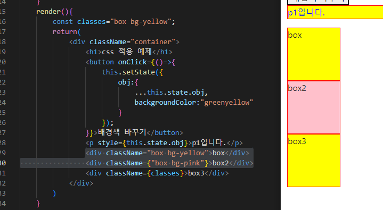This screenshot has height=210, width=383.
Task: Click the pink 'box2' div in preview
Action: (314, 107)
